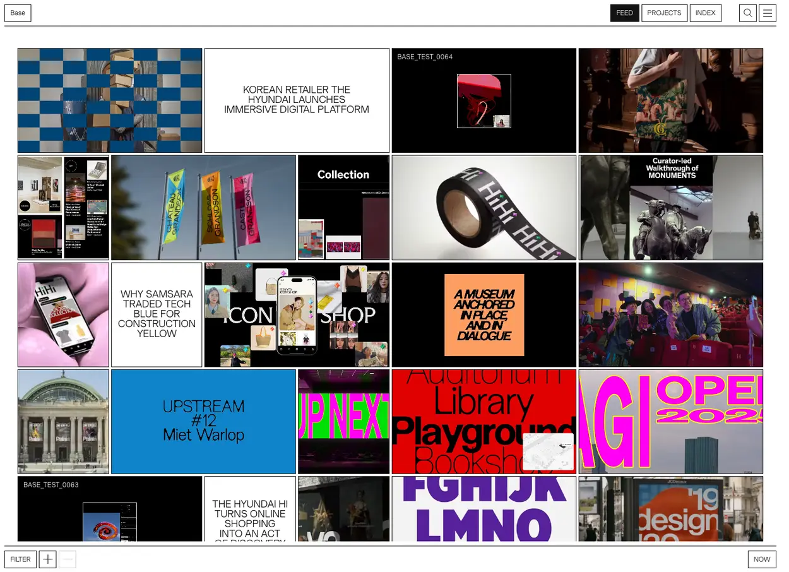This screenshot has width=789, height=572.
Task: Open the tote bag photo tile
Action: click(x=671, y=100)
